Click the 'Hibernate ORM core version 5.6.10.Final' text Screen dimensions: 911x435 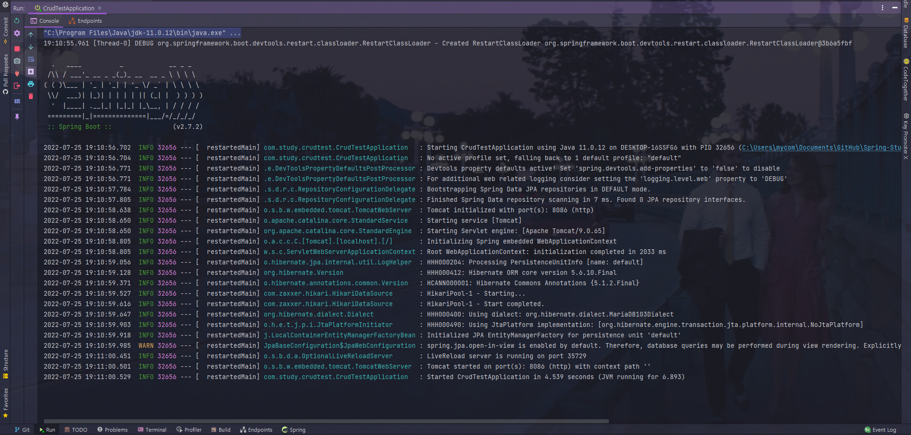pyautogui.click(x=542, y=273)
